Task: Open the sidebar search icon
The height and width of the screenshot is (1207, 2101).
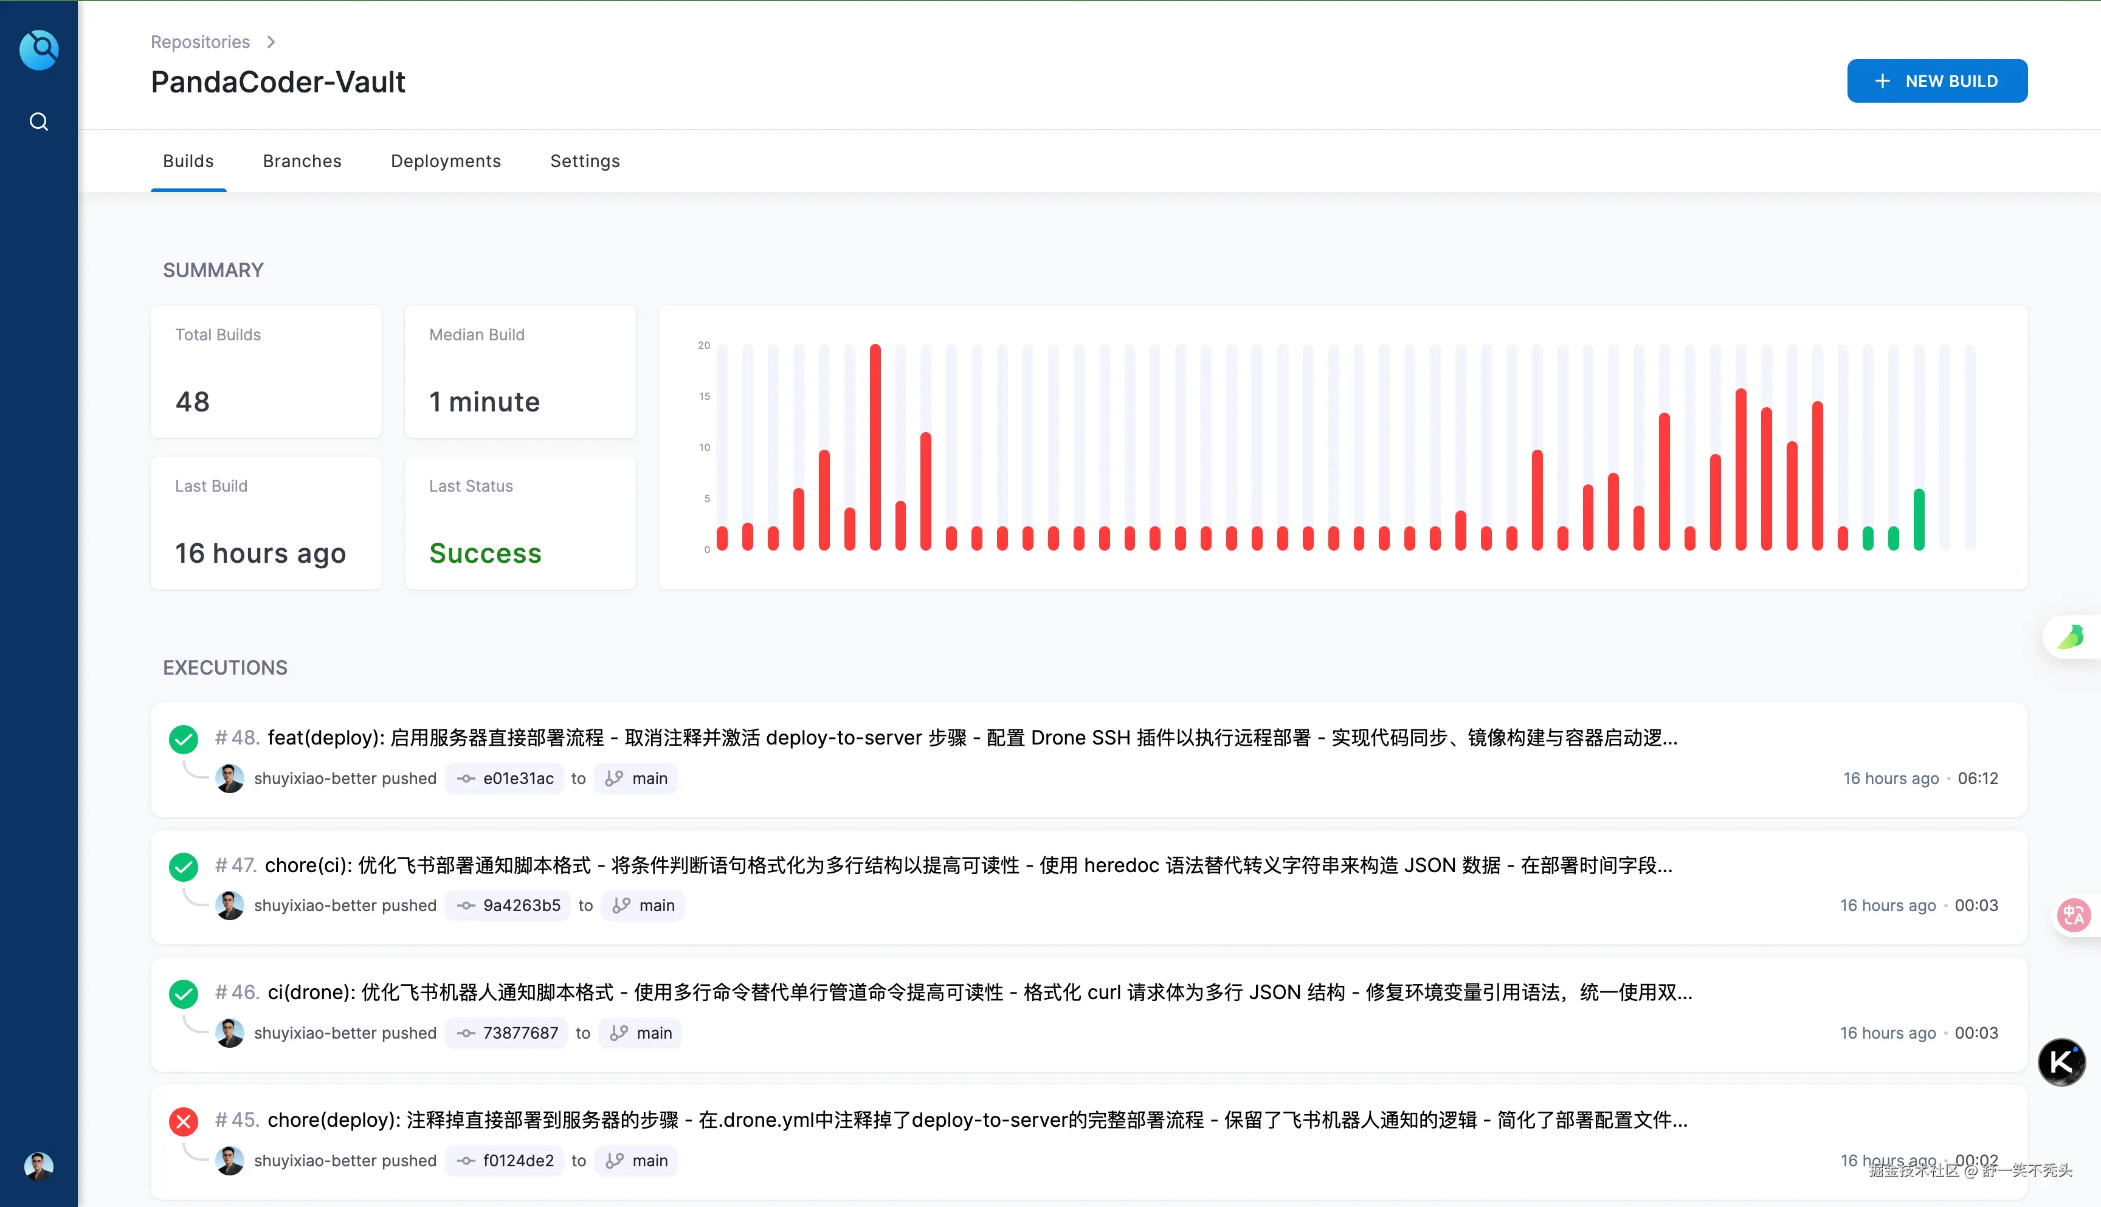Action: [x=39, y=122]
